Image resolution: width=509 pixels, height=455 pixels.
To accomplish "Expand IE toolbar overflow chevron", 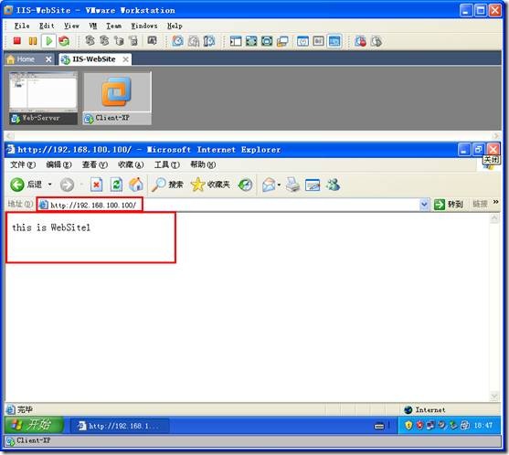I will [x=495, y=202].
